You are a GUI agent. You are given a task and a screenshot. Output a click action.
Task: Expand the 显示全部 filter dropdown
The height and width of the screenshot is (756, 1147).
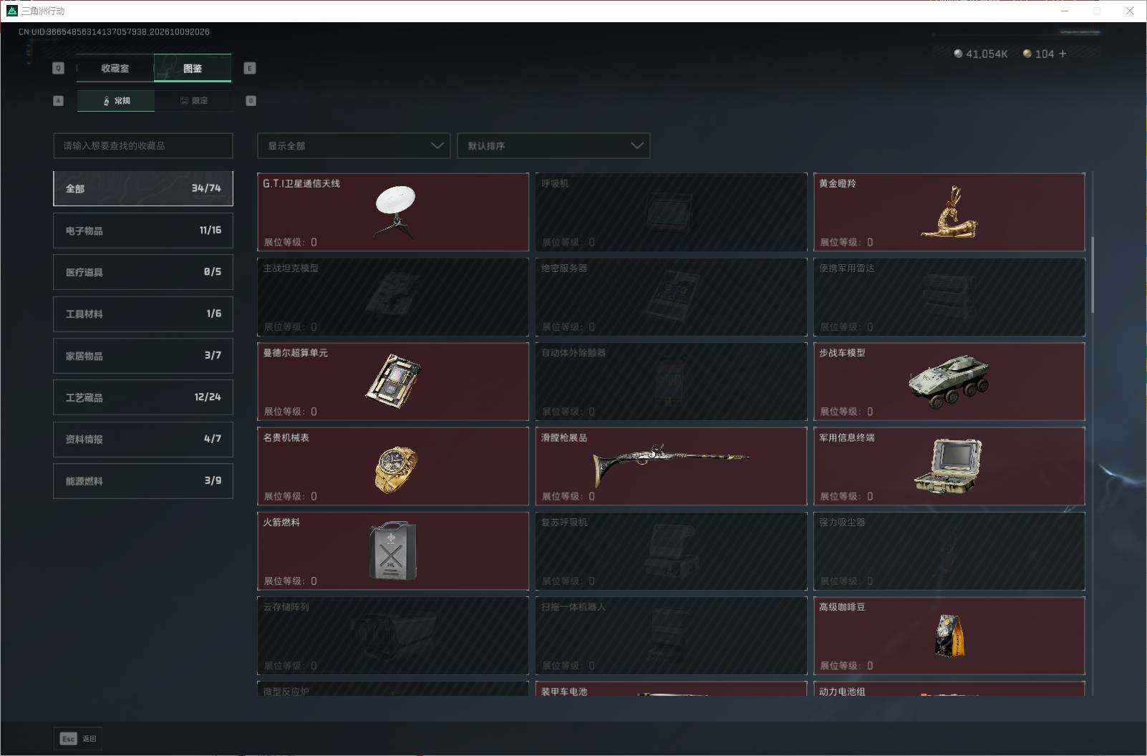pos(354,145)
